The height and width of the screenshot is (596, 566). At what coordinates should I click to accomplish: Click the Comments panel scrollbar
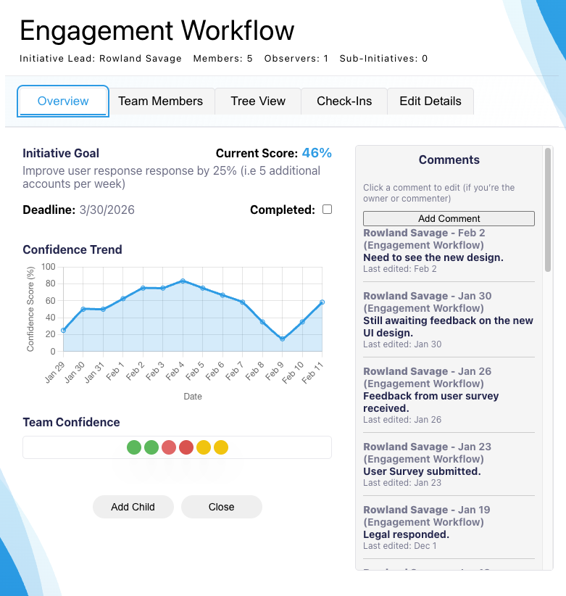click(x=548, y=210)
